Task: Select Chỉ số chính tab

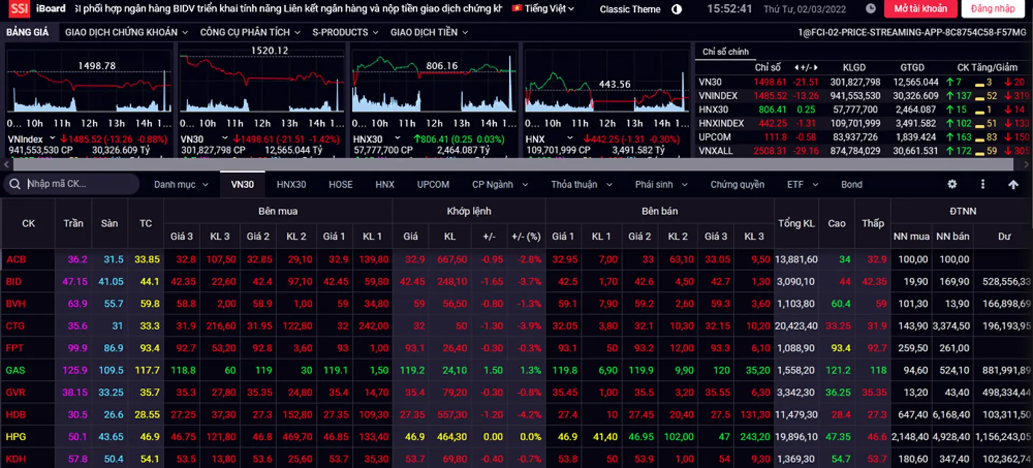Action: coord(725,52)
